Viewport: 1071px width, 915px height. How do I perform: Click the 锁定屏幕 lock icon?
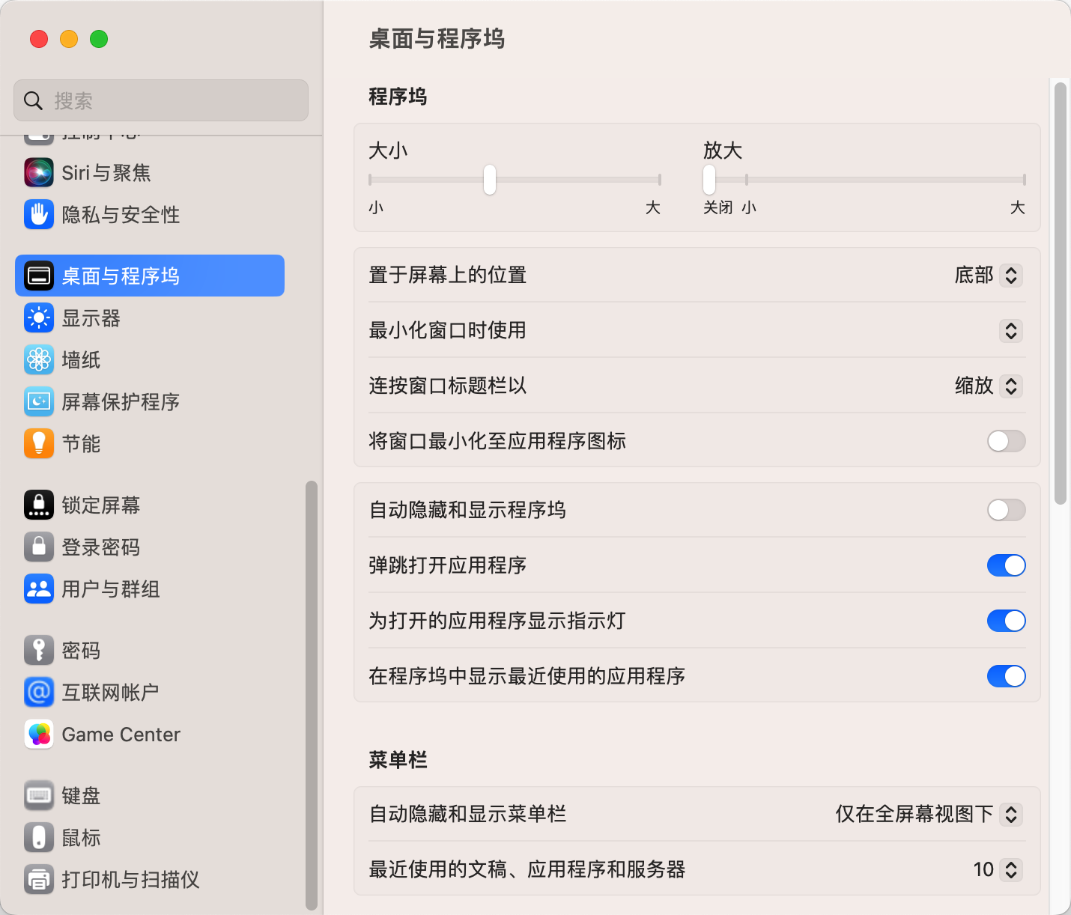[39, 505]
